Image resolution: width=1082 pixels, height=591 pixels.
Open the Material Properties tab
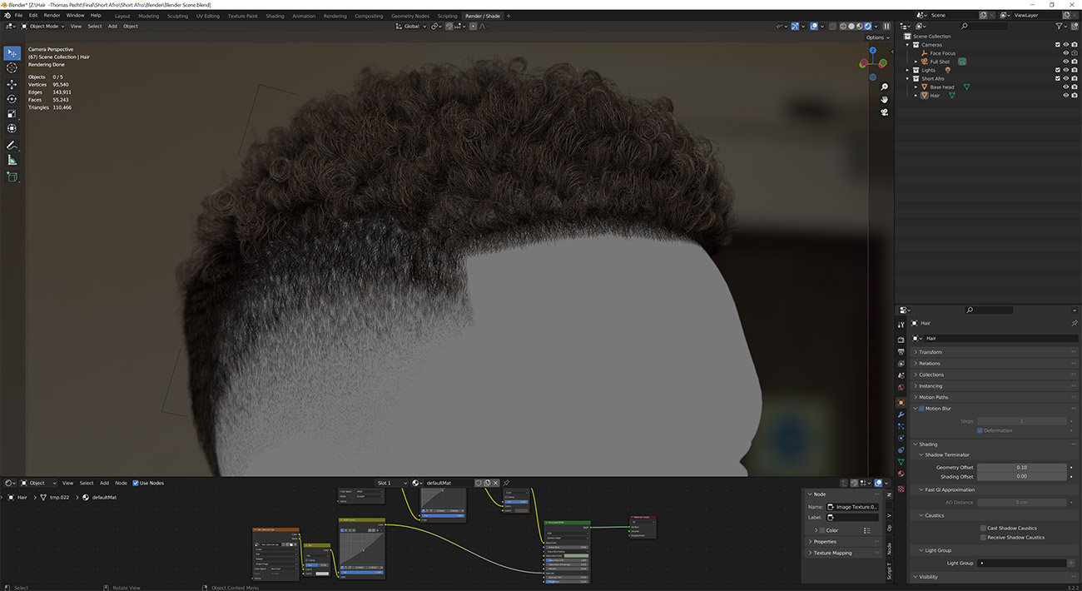[901, 474]
